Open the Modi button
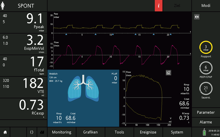Image resolution: width=220 pixels, height=137 pixels. coord(206,5)
